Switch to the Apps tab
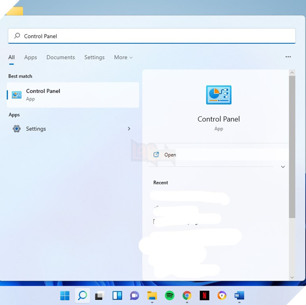306x305 pixels. point(31,57)
